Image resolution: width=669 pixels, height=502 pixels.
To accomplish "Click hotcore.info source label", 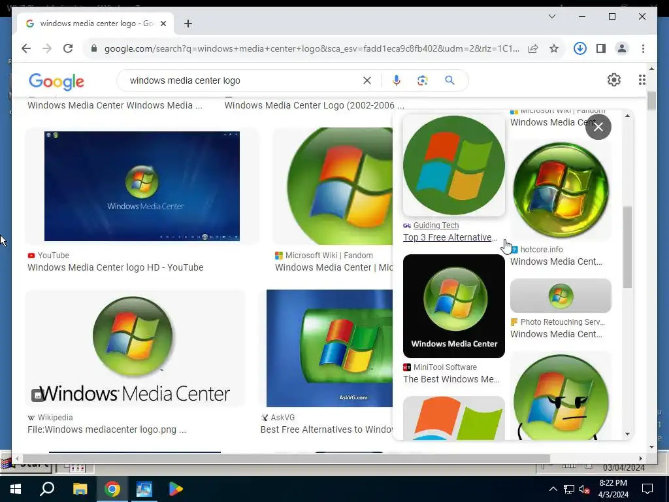I will pos(542,249).
